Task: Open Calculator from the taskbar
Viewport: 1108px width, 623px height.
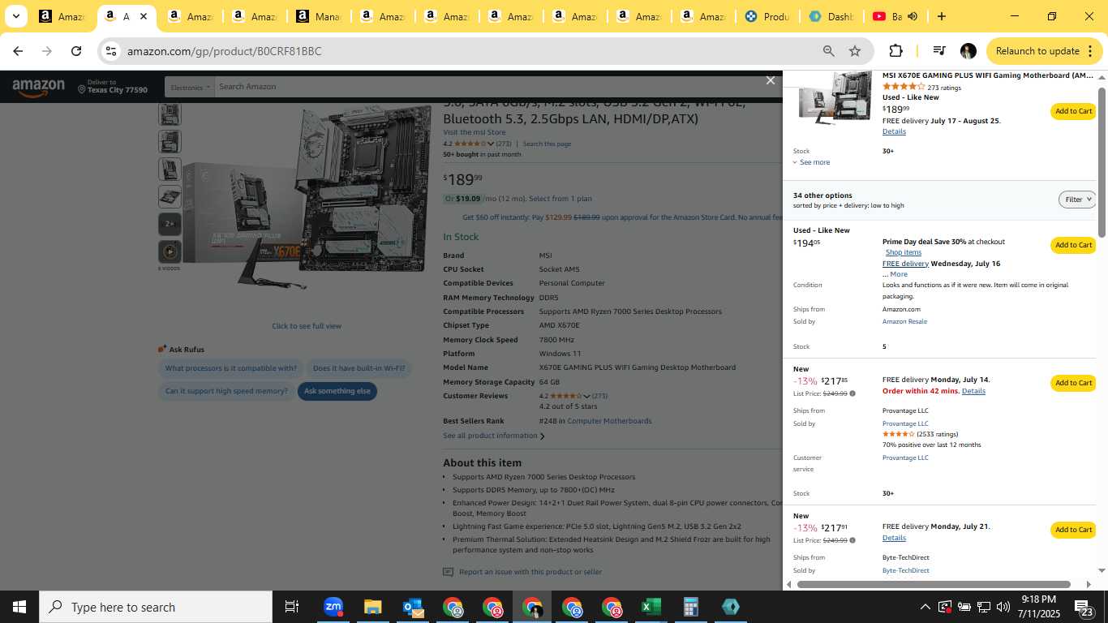Action: click(x=690, y=607)
